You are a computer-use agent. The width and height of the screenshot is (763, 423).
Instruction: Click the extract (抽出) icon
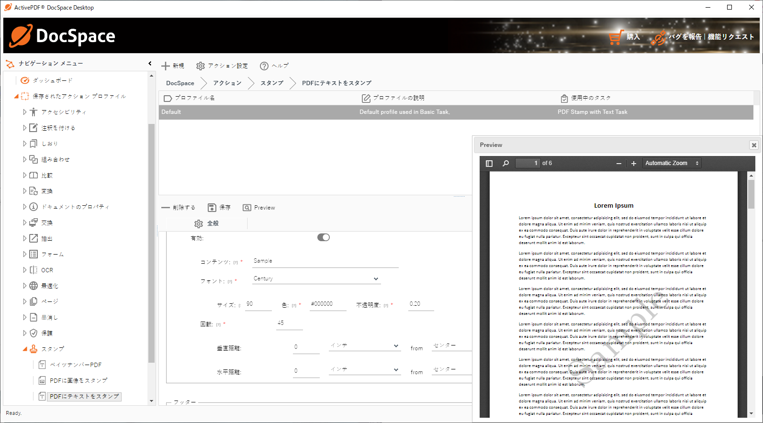(34, 238)
